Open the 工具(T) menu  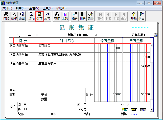click(x=48, y=8)
